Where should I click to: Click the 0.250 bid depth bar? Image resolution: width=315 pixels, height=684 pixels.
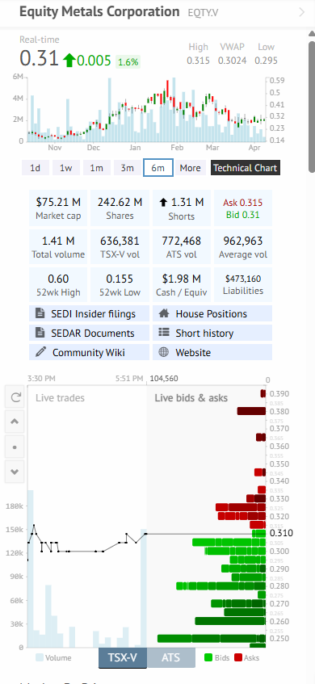(x=212, y=638)
